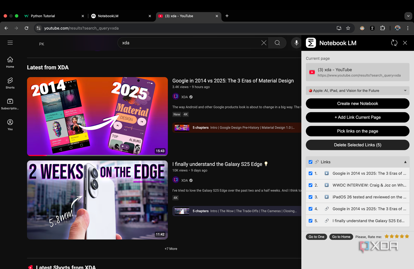Open the browser extensions puzzle icon
The height and width of the screenshot is (269, 414).
383,28
